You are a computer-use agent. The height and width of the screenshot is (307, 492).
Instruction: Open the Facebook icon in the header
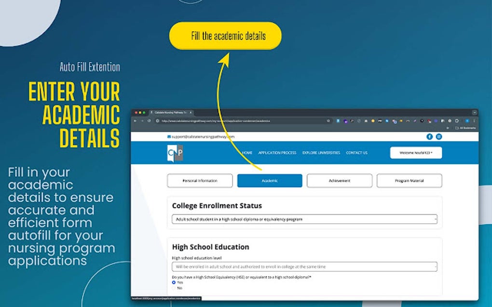[x=430, y=136]
